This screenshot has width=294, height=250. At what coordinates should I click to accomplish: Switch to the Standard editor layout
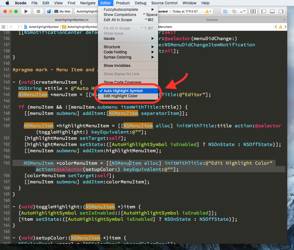[225, 11]
